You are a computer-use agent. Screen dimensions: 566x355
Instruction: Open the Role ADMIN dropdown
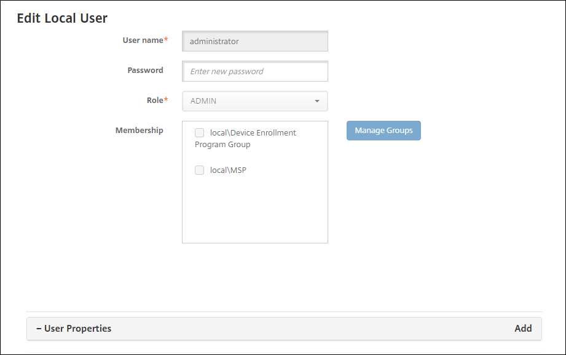[254, 101]
